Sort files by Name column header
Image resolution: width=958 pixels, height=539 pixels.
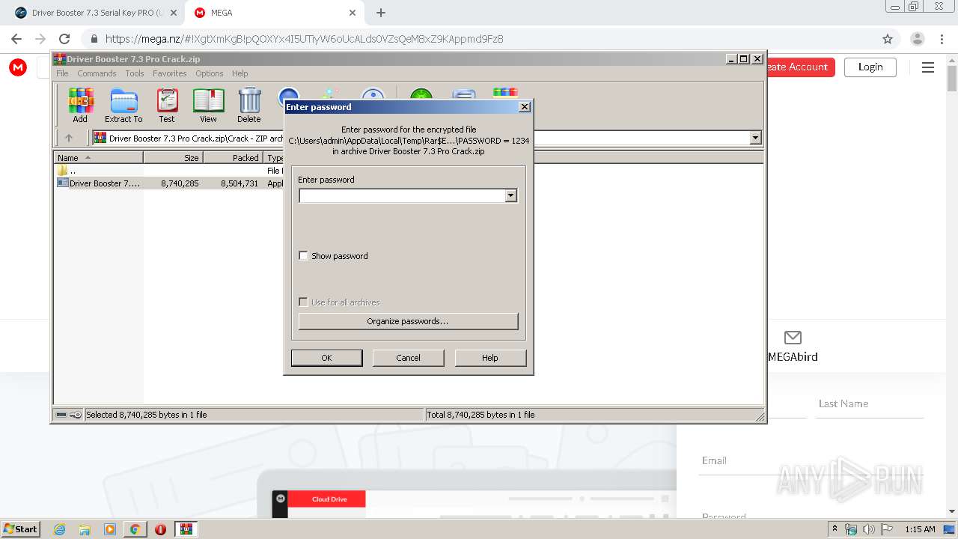(99, 158)
